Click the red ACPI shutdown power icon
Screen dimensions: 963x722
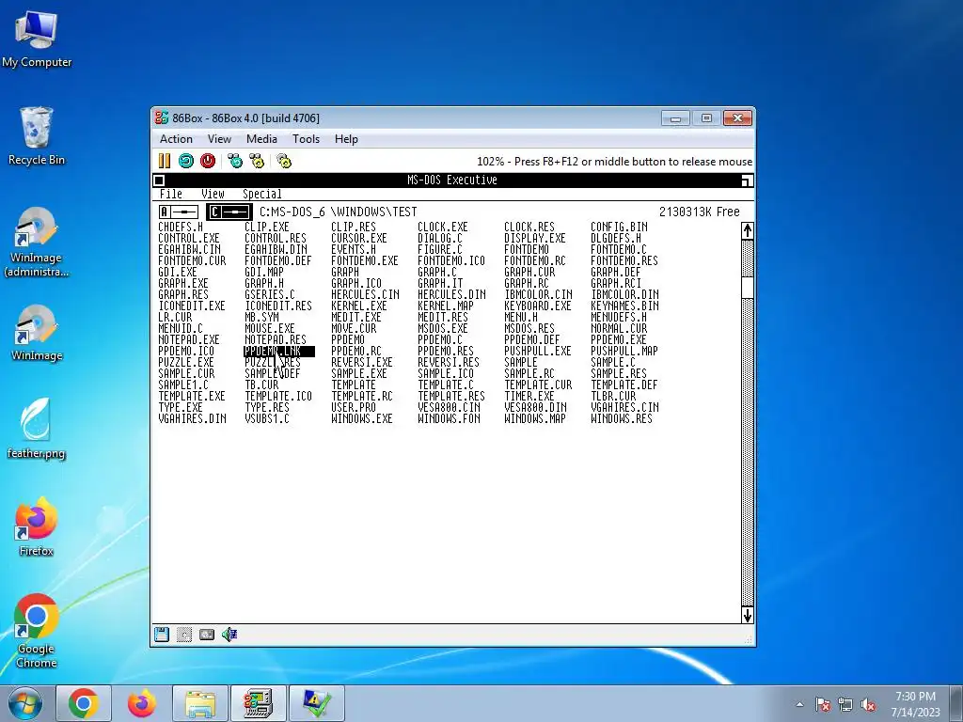click(x=208, y=161)
